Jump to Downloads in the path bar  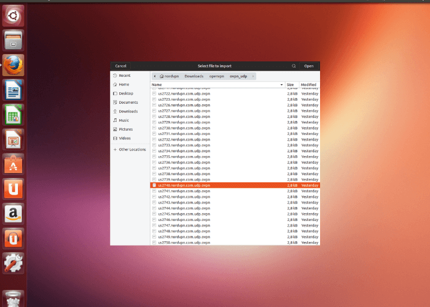pyautogui.click(x=194, y=76)
